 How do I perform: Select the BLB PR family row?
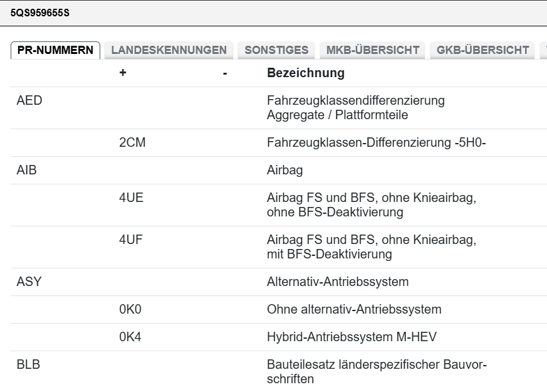[28, 365]
